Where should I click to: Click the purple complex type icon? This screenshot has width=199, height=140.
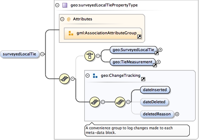[x=65, y=5]
